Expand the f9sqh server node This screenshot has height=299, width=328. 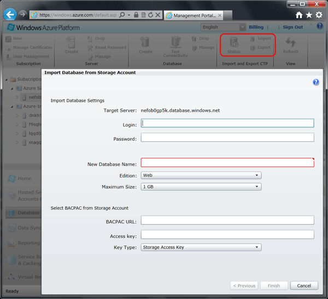17,124
